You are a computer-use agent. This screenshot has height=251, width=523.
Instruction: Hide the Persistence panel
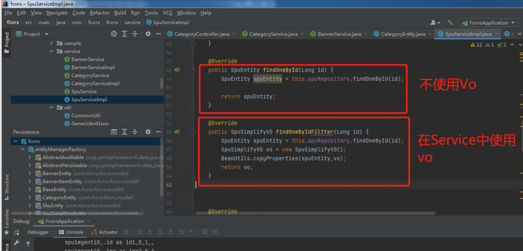pyautogui.click(x=158, y=132)
